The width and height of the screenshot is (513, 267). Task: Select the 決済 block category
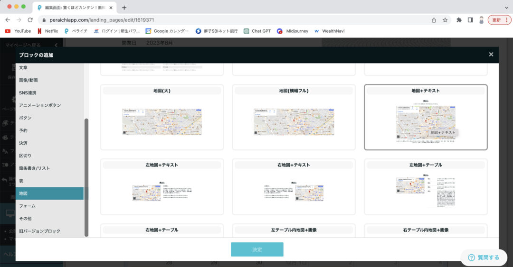coord(50,143)
